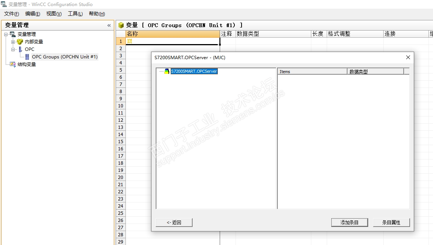This screenshot has height=245, width=433.
Task: Select row header 28 in variable table
Action: coord(121,234)
